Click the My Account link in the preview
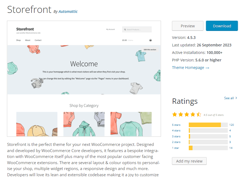This screenshot has width=246, height=177. coord(110,29)
